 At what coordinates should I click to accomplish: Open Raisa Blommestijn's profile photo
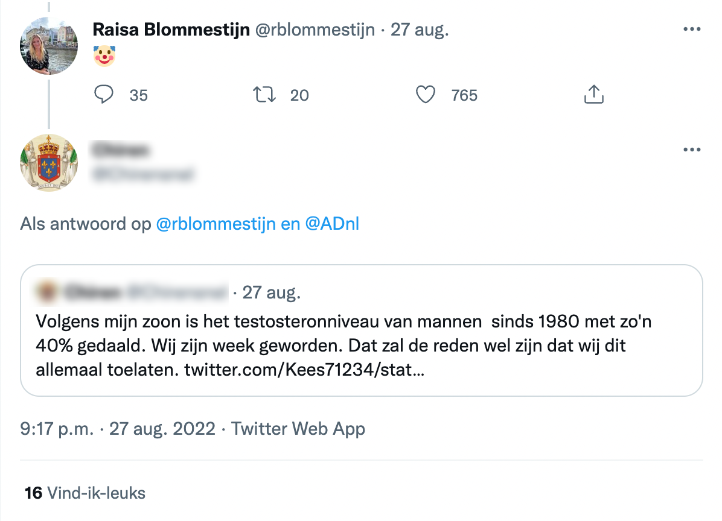point(50,46)
